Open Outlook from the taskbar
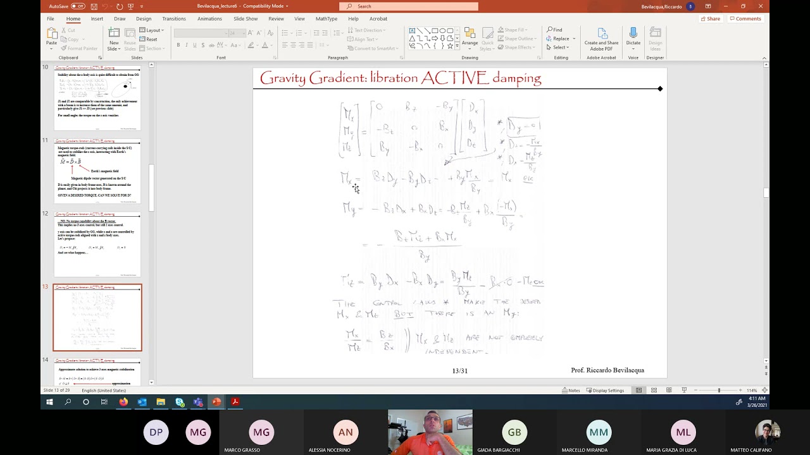This screenshot has width=810, height=455. tap(142, 402)
